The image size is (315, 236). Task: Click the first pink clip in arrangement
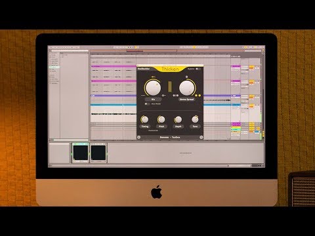click(114, 66)
